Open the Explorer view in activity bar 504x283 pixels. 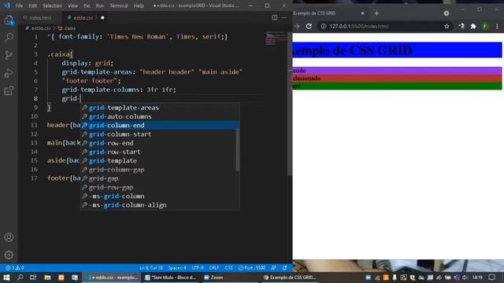coord(9,20)
